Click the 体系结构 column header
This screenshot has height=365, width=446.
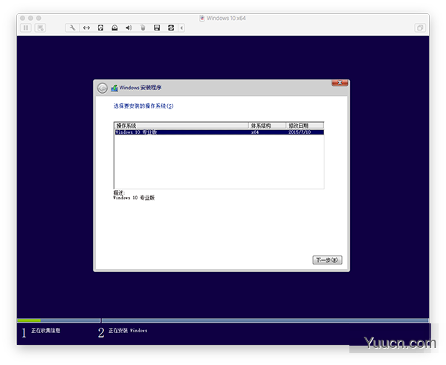point(267,126)
